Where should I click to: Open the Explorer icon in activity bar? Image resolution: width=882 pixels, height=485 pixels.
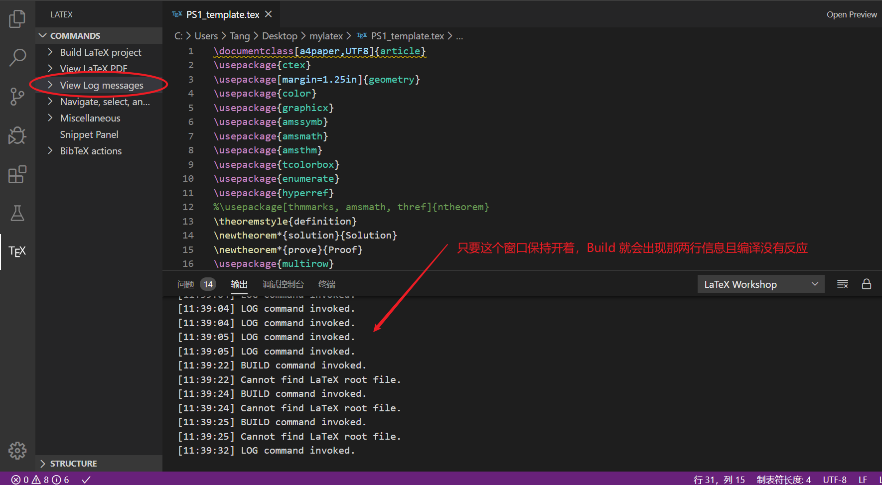(17, 18)
